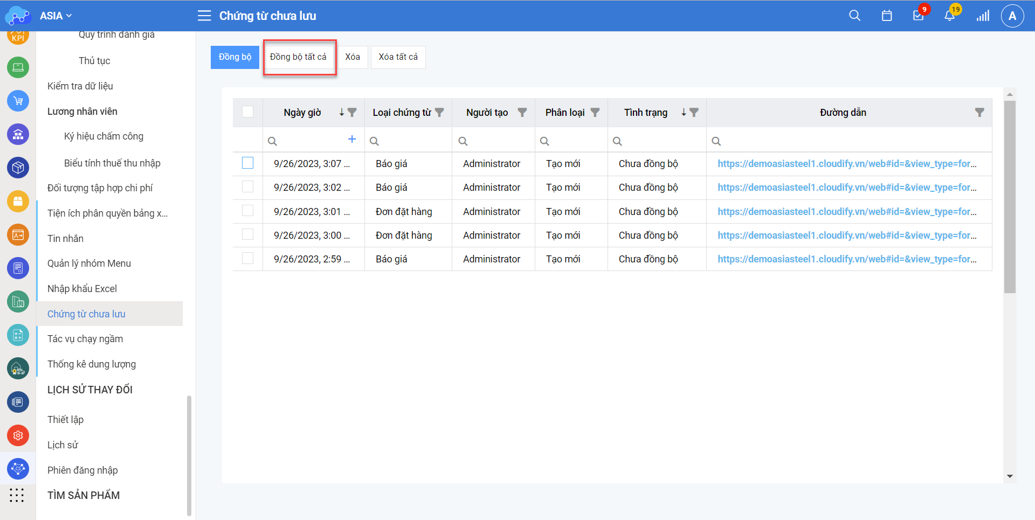Open Nhập khẩu Excel menu item
1035x520 pixels.
(82, 289)
